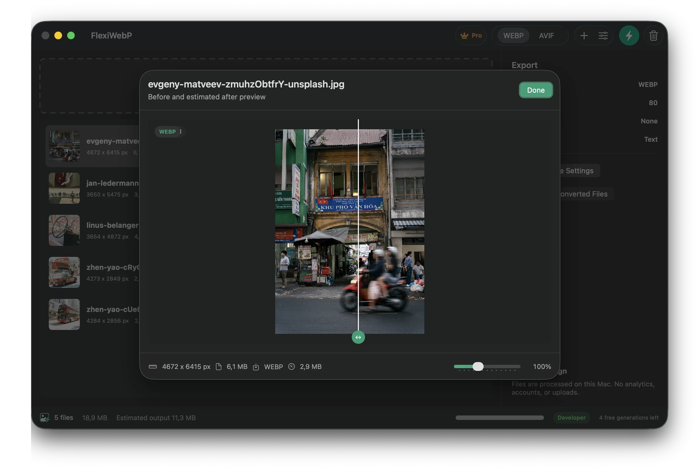Click the yellow macOS minimize window button
Viewport: 699px width, 470px height.
tap(58, 36)
